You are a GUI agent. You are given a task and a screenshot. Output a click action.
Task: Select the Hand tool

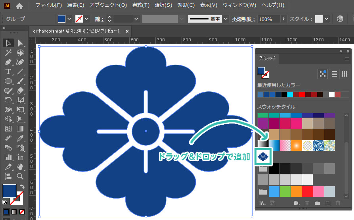pos(20,167)
